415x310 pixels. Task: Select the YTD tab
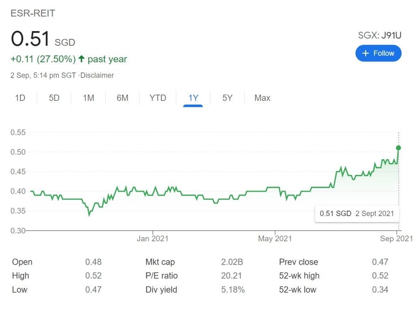(158, 98)
